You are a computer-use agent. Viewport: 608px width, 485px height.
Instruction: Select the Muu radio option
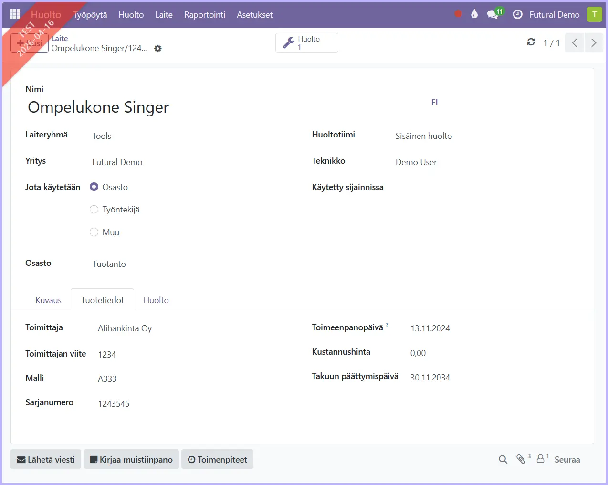[94, 232]
